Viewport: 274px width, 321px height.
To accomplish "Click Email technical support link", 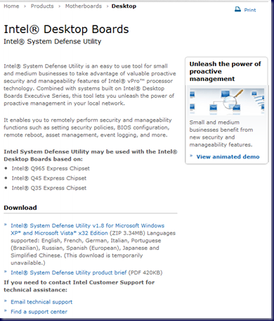I will point(41,302).
